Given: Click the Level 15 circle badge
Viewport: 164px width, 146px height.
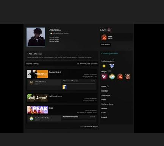Looking at the screenshot, I should click(109, 30).
